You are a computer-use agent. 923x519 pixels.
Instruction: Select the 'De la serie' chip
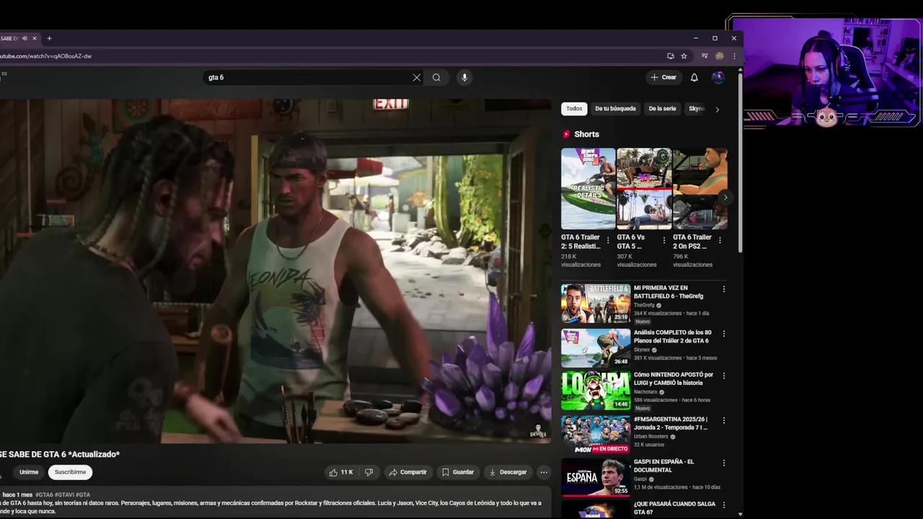[662, 109]
